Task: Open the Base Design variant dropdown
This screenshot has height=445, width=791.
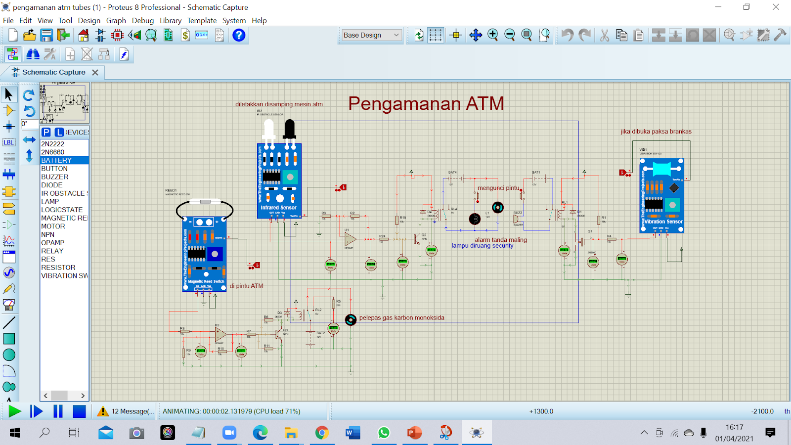Action: pos(371,35)
